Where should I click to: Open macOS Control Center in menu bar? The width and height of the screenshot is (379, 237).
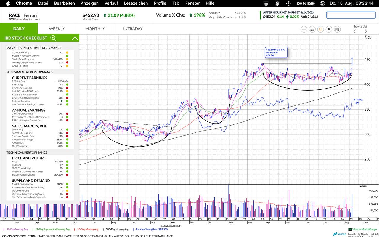(x=322, y=3)
